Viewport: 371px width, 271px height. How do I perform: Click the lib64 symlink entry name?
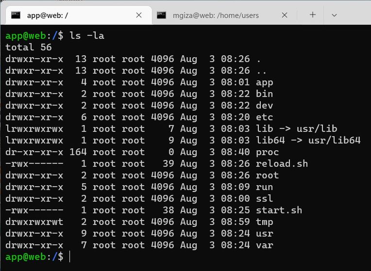(270, 140)
